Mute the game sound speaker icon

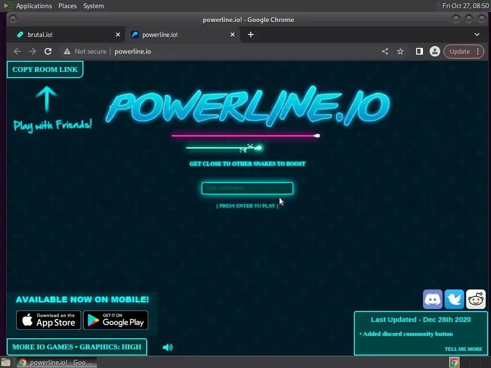tap(167, 347)
